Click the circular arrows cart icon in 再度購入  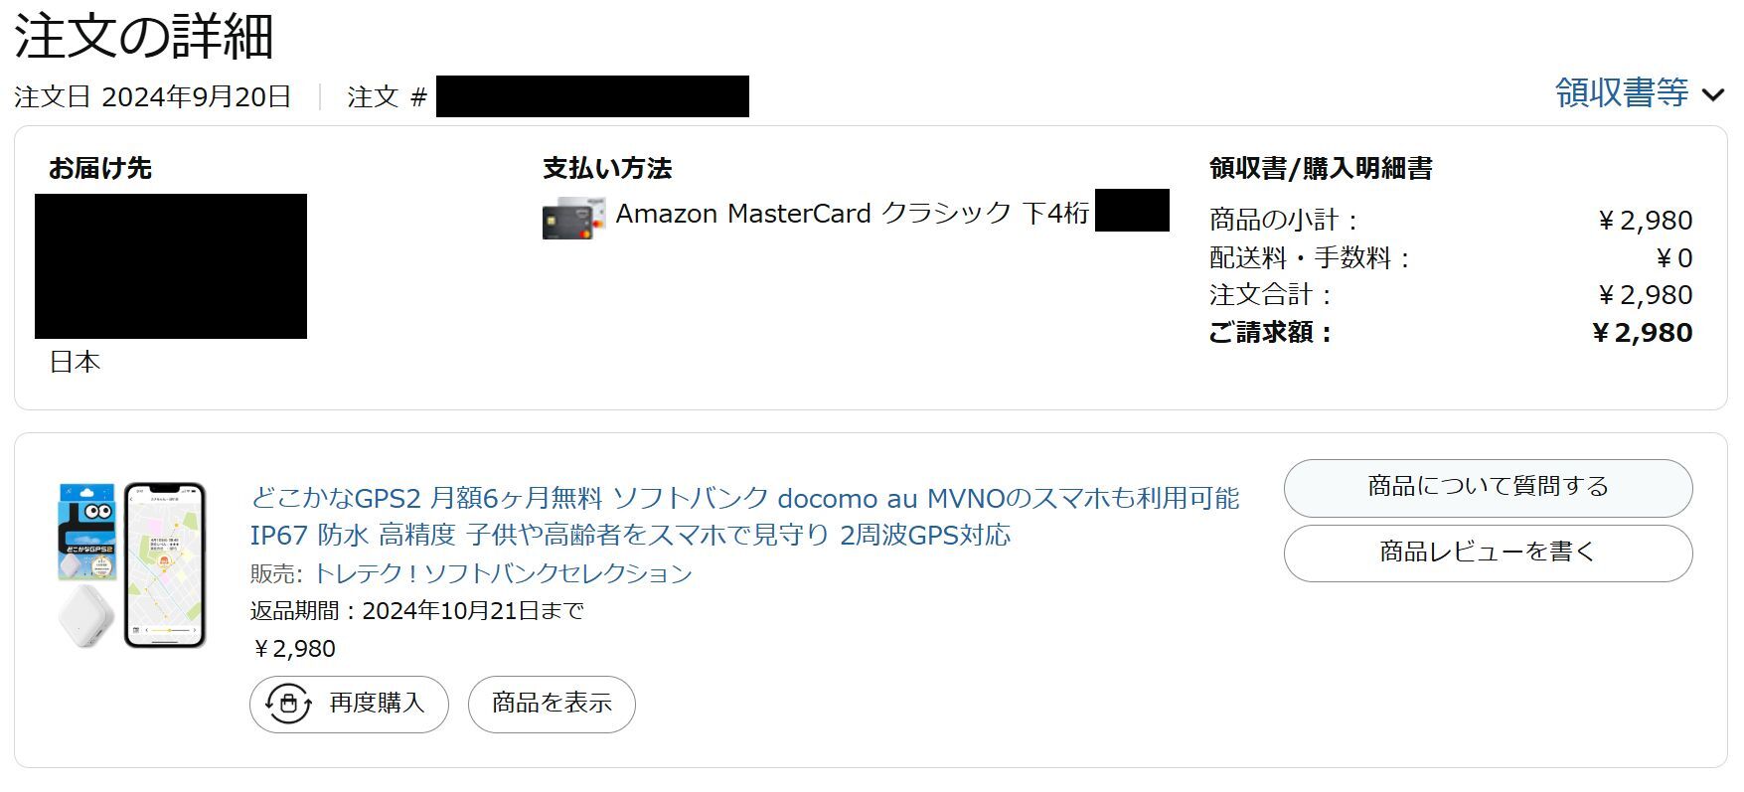[x=288, y=704]
